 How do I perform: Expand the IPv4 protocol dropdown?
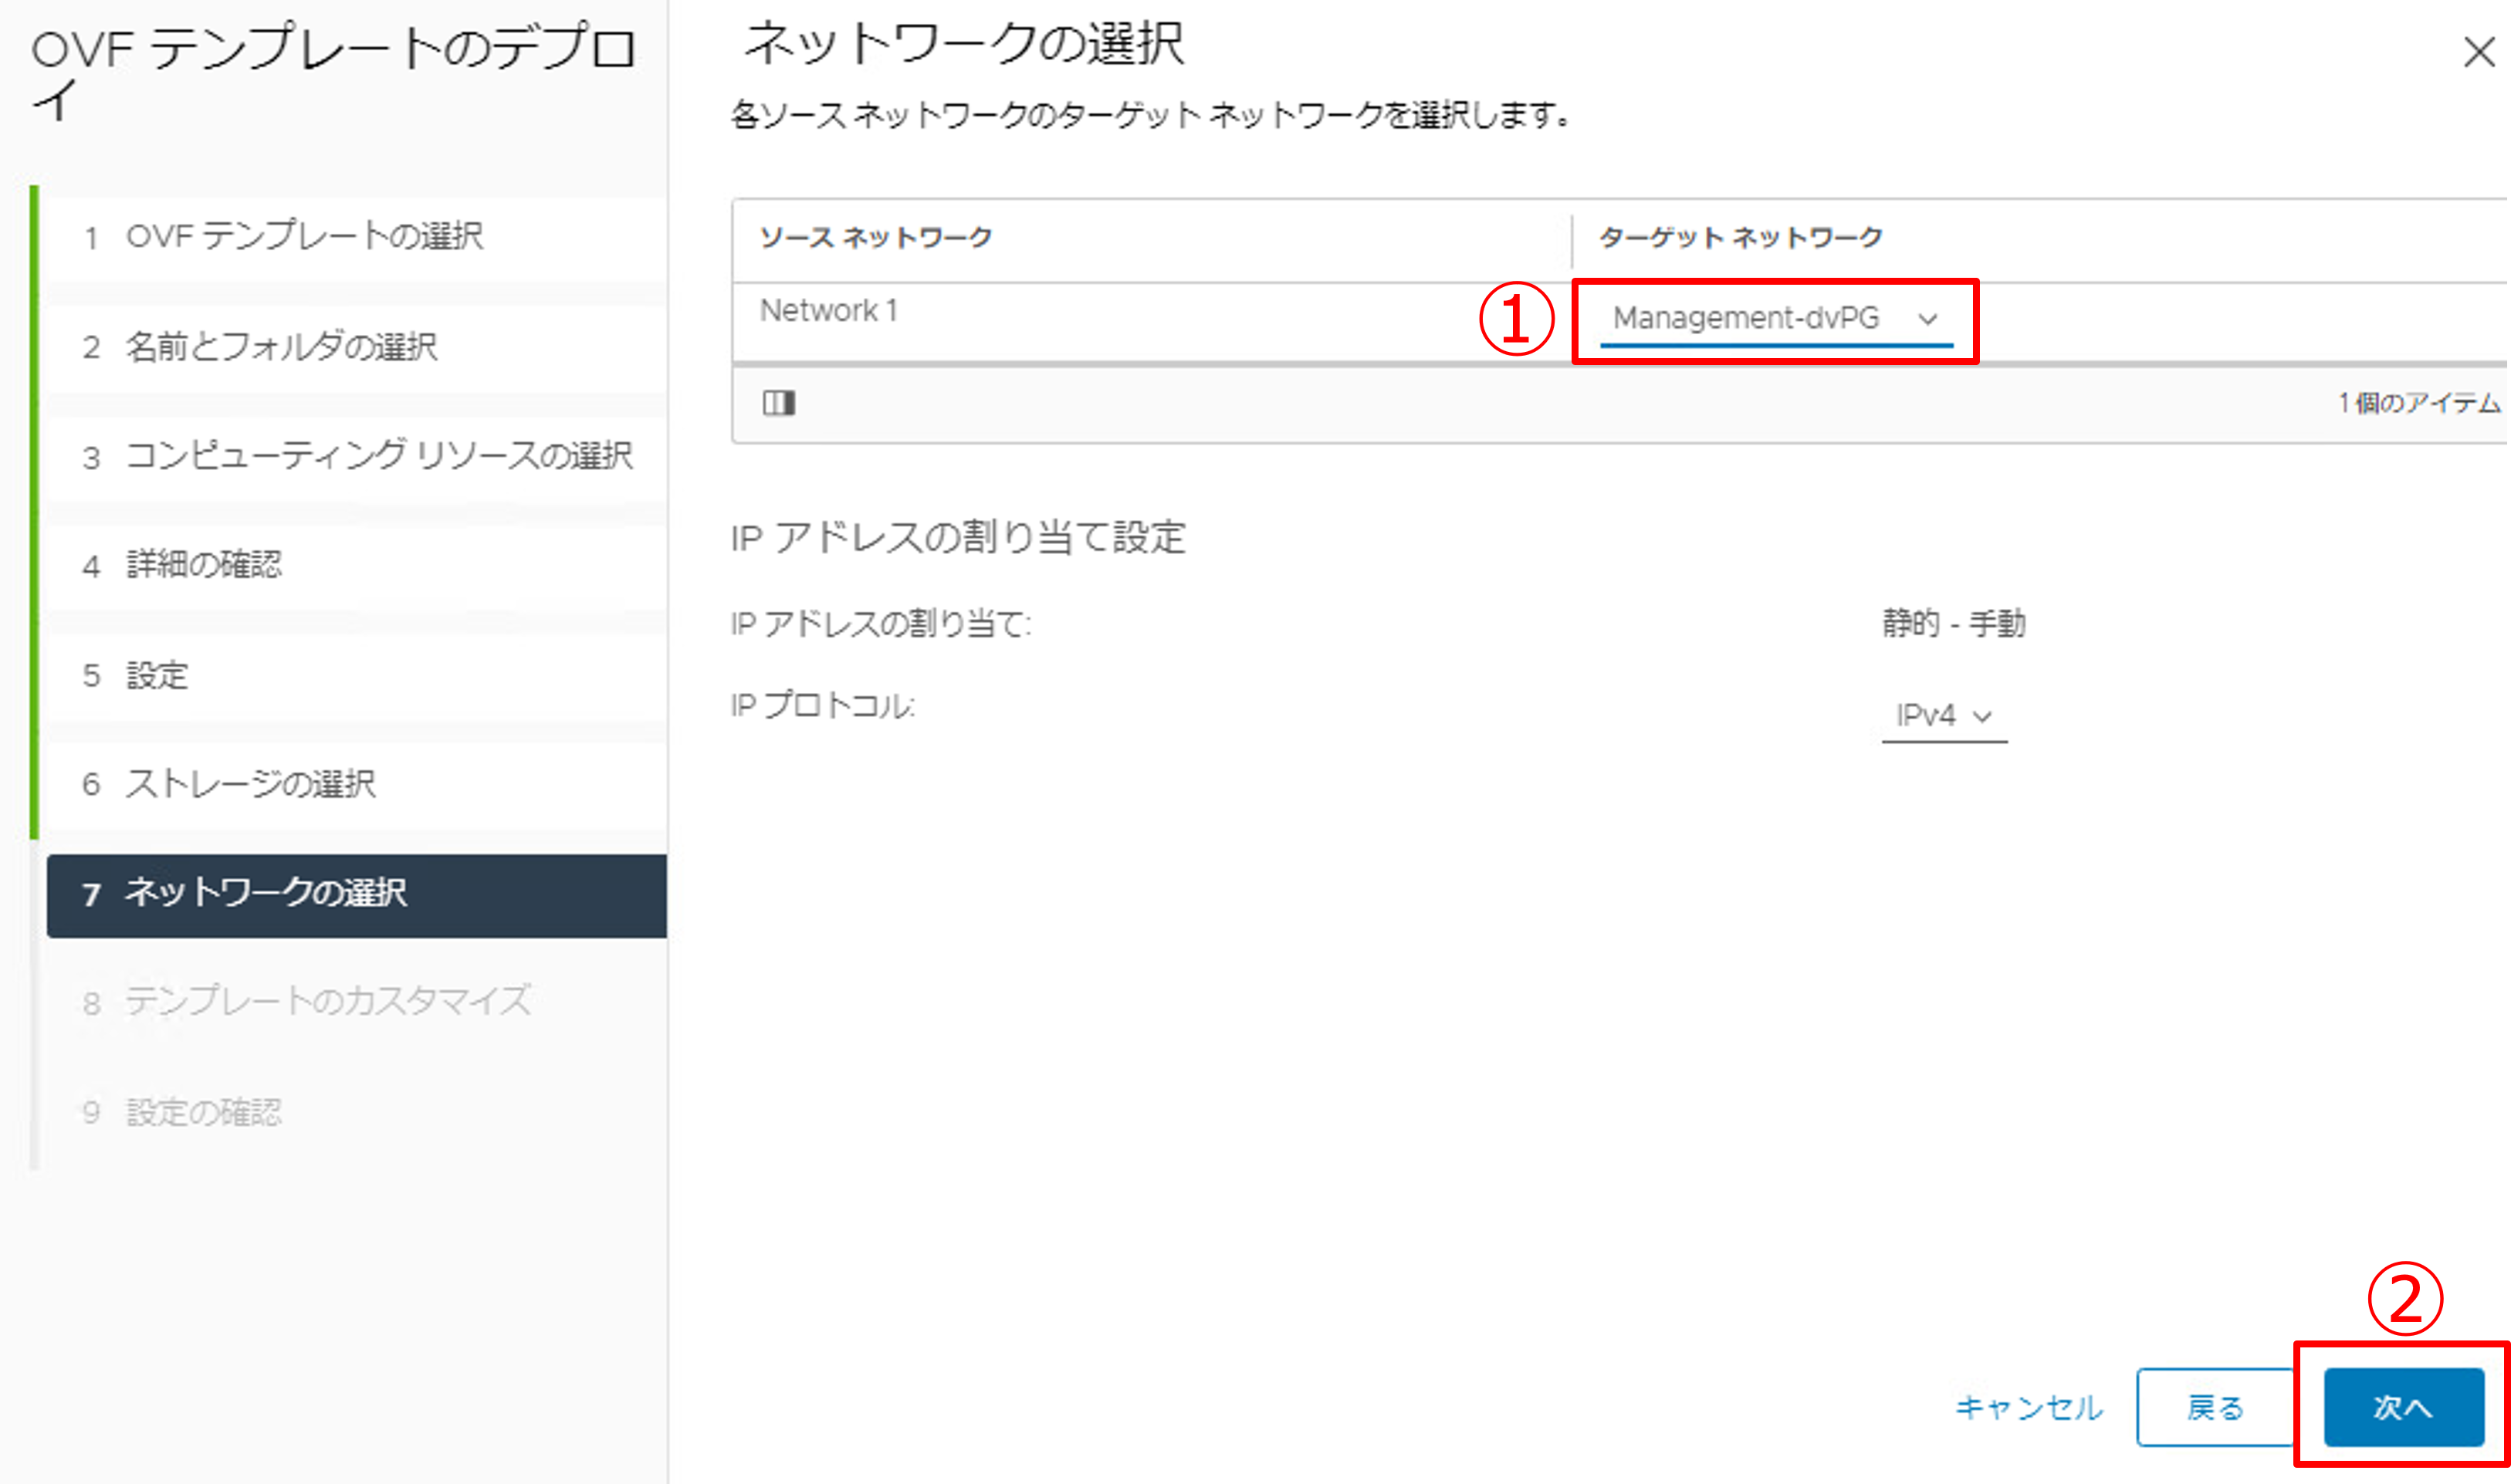1942,716
